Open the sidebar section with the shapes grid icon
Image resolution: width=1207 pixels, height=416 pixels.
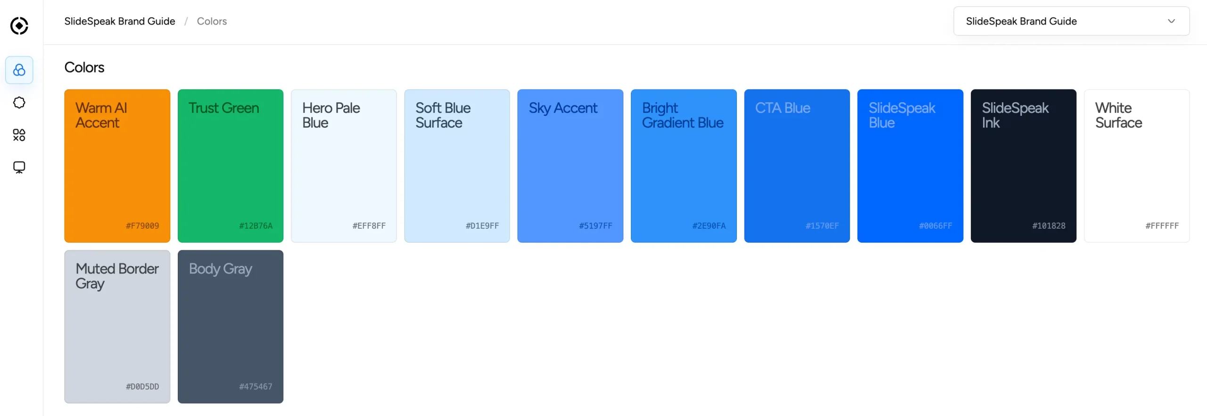point(19,135)
